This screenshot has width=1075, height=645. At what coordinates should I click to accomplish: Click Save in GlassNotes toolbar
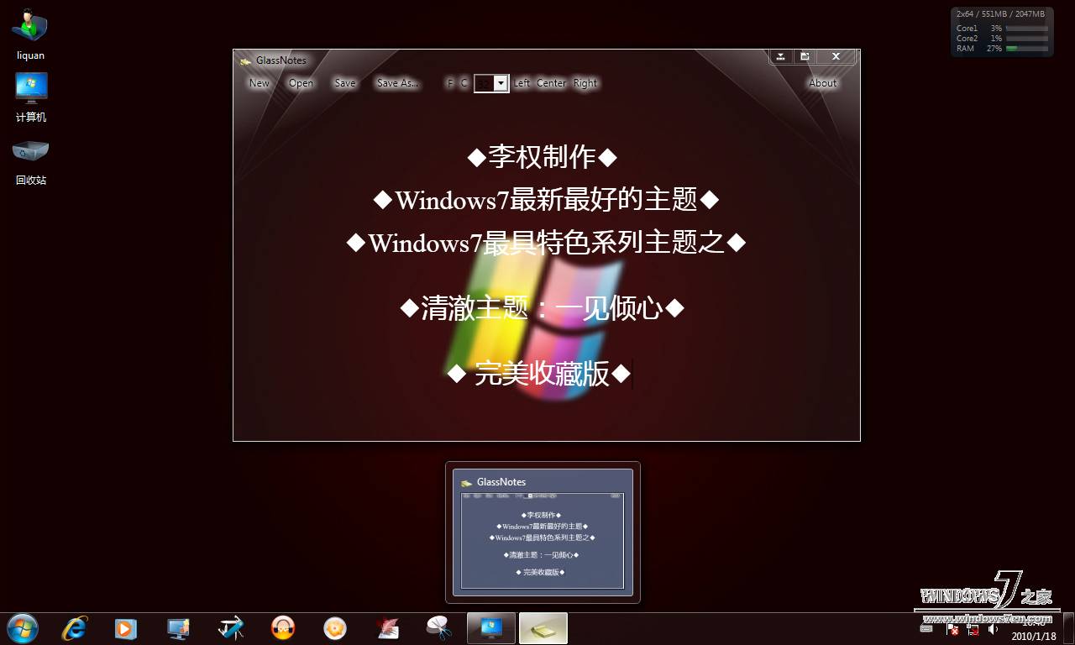345,83
